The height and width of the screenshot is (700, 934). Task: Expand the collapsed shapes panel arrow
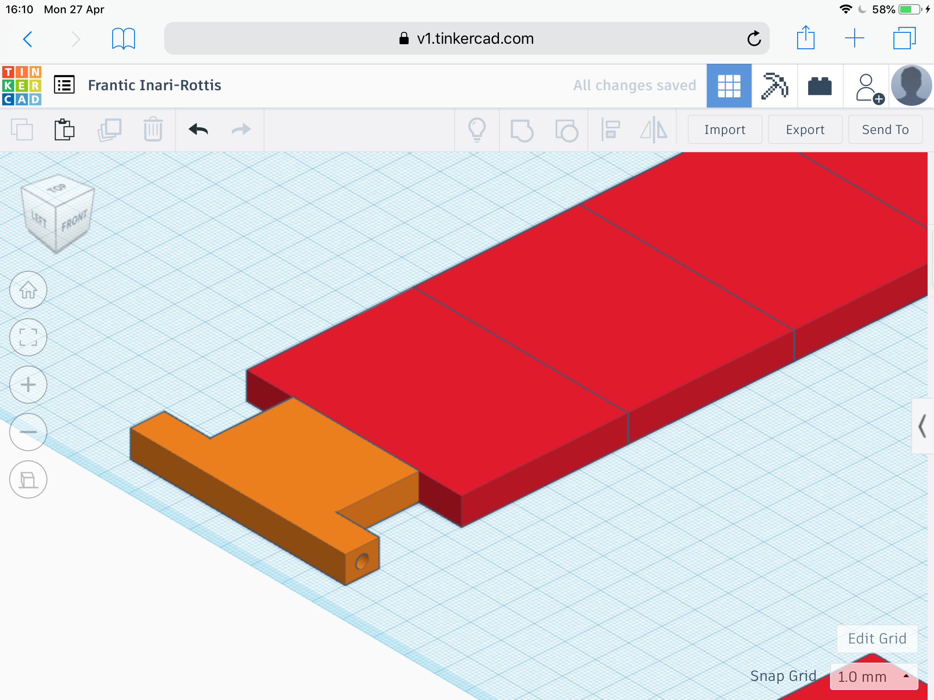[922, 426]
